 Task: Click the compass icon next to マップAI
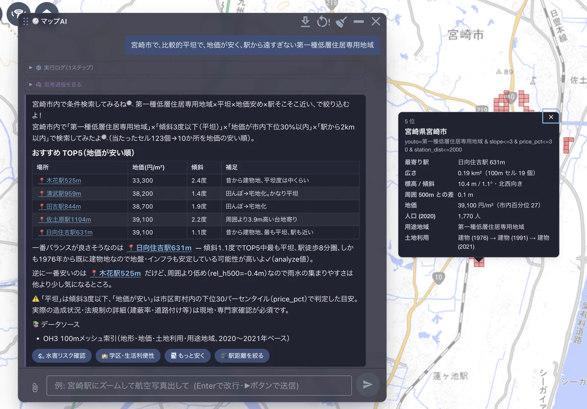[36, 22]
